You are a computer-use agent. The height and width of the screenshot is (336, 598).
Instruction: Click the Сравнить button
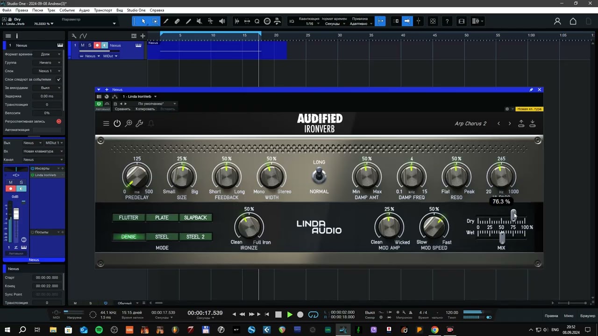point(122,109)
